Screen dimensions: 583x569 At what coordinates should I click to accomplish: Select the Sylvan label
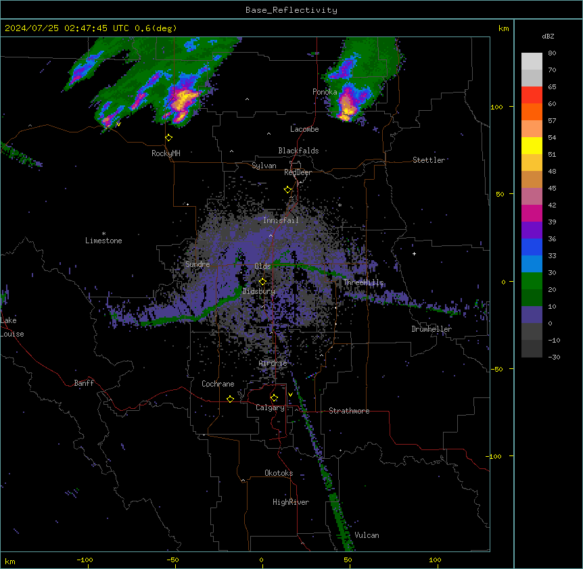264,166
